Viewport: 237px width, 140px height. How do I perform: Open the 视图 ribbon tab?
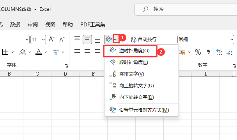pyautogui.click(x=50, y=24)
